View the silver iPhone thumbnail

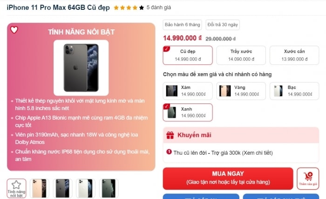tap(86, 188)
